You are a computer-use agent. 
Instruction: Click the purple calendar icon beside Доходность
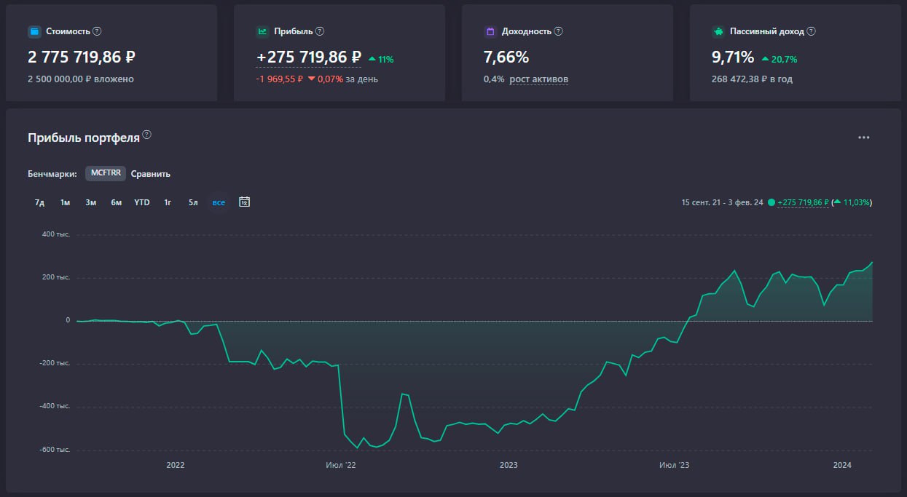[x=490, y=32]
